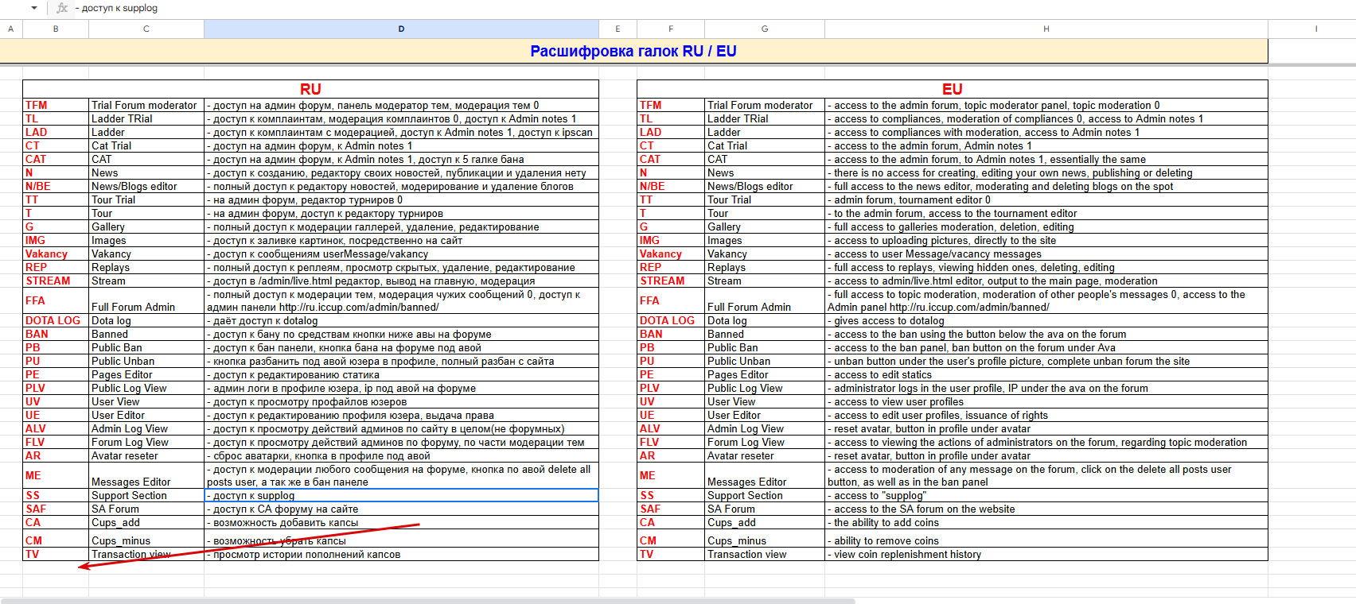Select column B header

pyautogui.click(x=56, y=29)
